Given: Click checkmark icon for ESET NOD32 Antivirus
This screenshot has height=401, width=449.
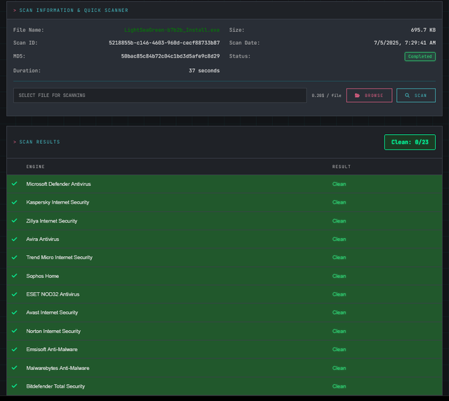Looking at the screenshot, I should click(14, 294).
